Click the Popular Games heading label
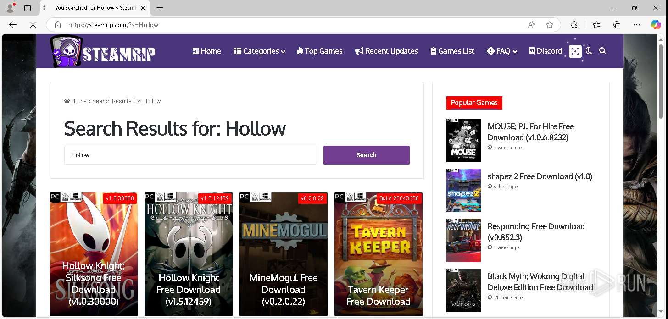This screenshot has width=668, height=319. [474, 103]
